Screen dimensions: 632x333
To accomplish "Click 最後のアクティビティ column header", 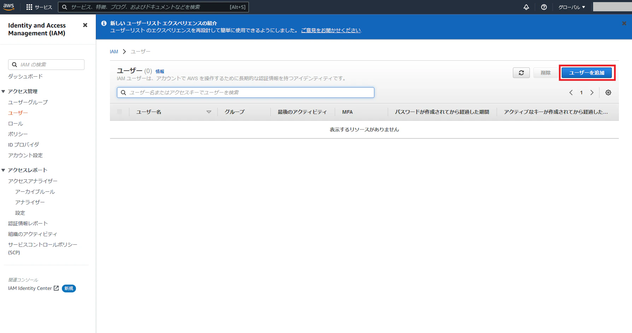I will coord(302,112).
